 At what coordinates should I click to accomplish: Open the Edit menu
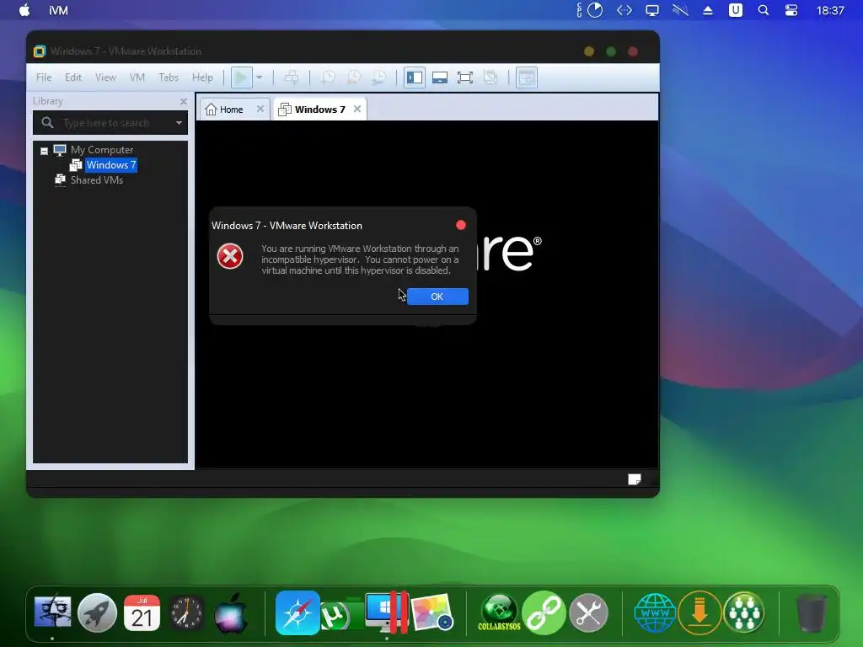tap(72, 78)
